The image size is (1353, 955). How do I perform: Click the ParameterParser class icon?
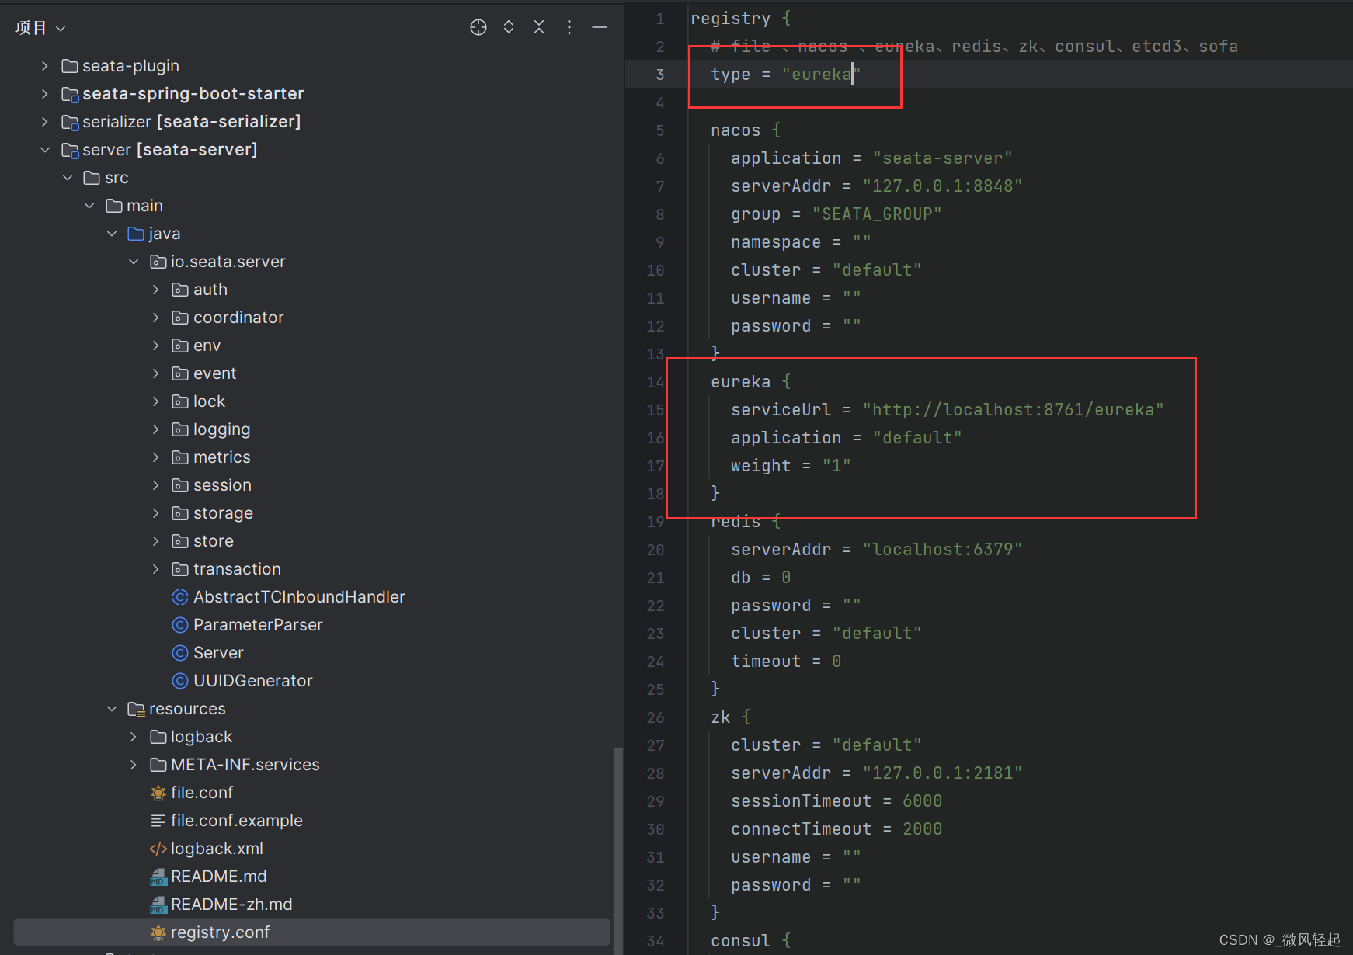[x=180, y=625]
